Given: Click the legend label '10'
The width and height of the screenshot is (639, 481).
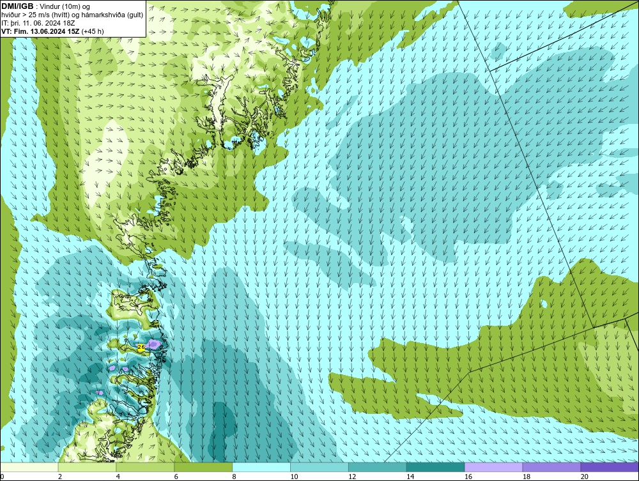Looking at the screenshot, I should [294, 477].
